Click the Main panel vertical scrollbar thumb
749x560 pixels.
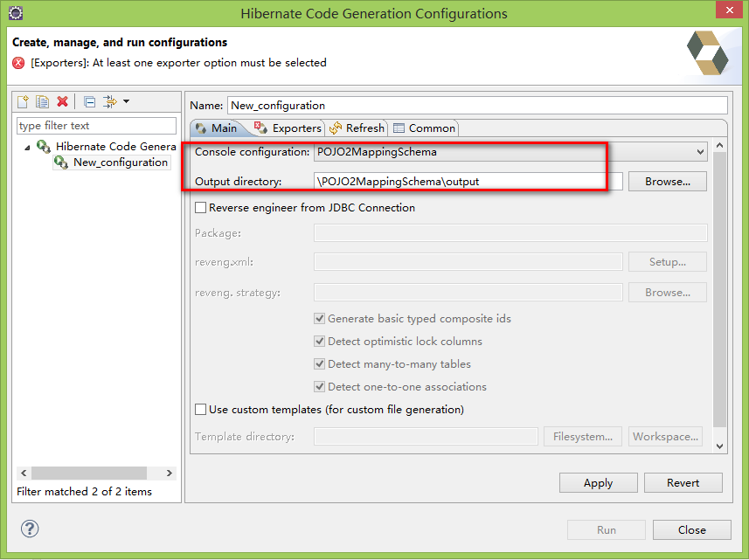[x=720, y=289]
